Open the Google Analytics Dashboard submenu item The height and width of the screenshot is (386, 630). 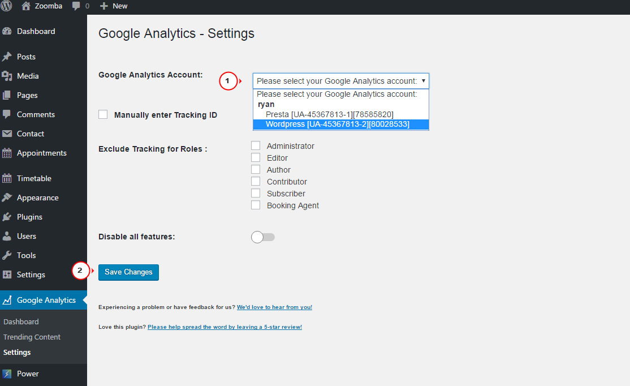tap(21, 321)
